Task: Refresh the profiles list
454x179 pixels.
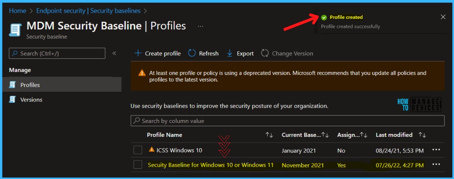Action: tap(203, 54)
